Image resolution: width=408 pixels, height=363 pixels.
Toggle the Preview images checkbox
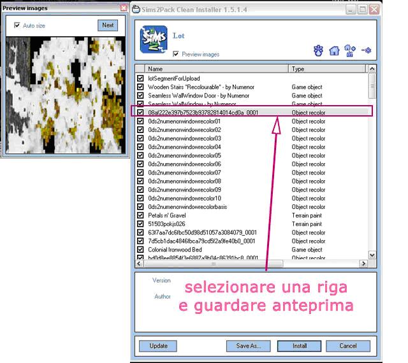(x=176, y=54)
